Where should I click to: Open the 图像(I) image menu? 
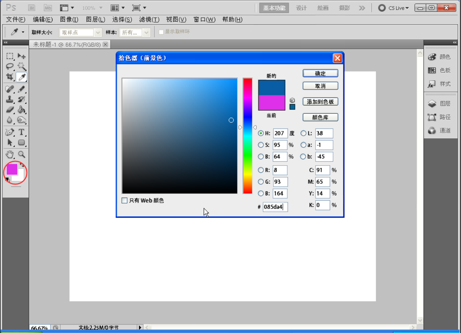tap(69, 20)
